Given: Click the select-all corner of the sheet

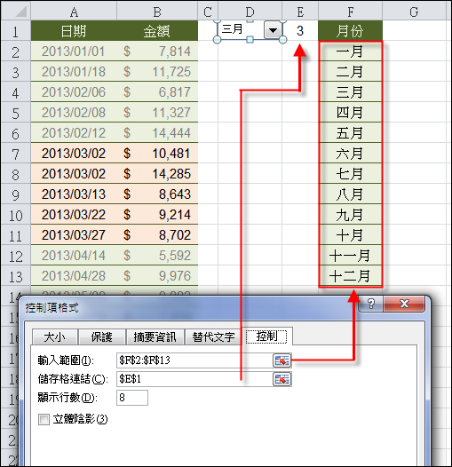Looking at the screenshot, I should pos(15,12).
